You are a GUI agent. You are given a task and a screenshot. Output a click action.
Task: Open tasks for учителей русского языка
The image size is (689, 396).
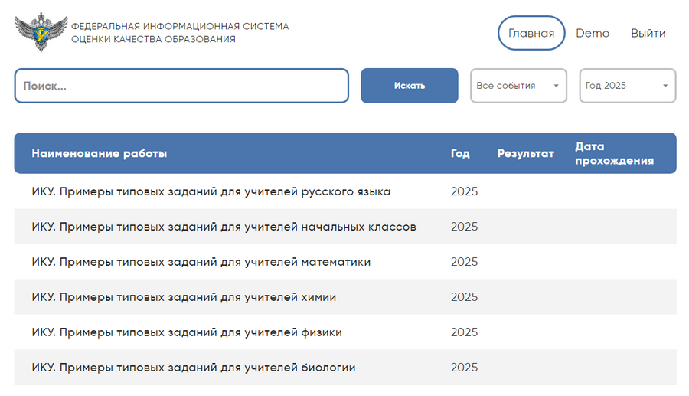211,191
